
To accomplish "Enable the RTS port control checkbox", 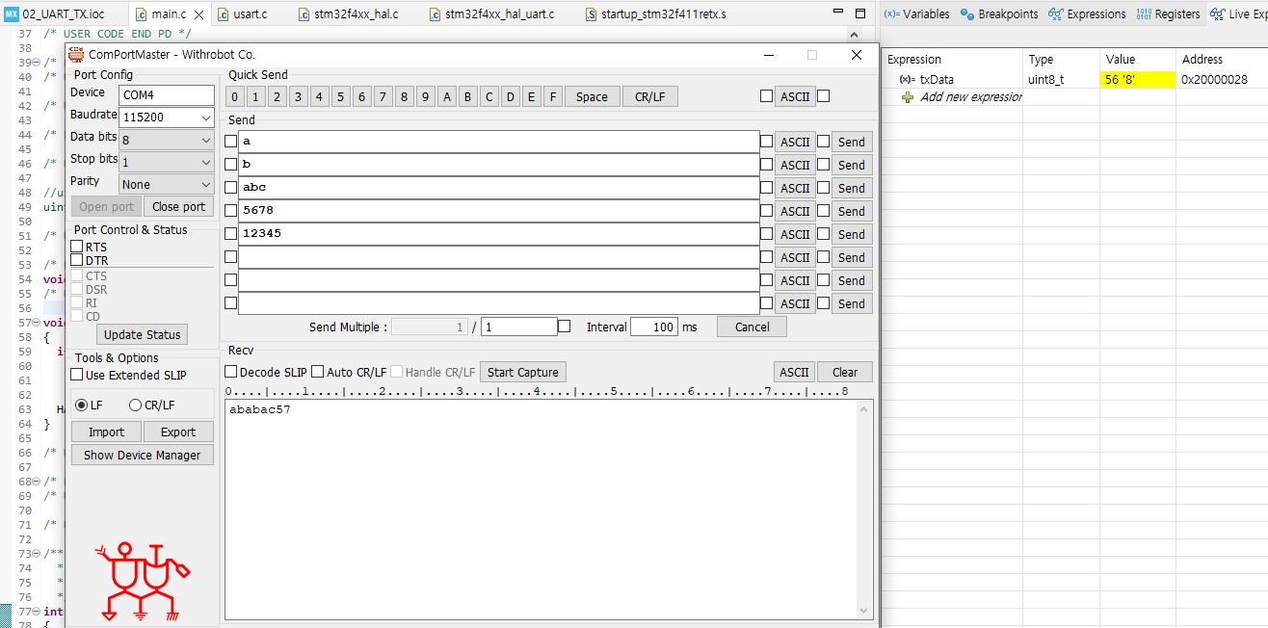I will coord(76,247).
